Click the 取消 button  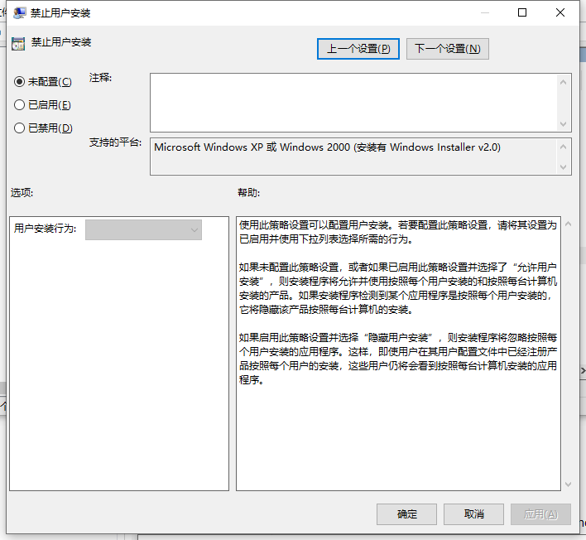point(473,514)
